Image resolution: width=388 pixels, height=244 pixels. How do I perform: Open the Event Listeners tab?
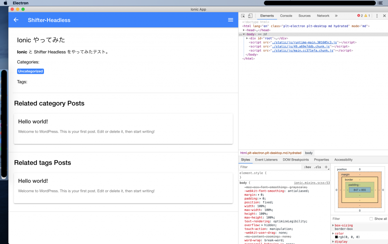266,160
